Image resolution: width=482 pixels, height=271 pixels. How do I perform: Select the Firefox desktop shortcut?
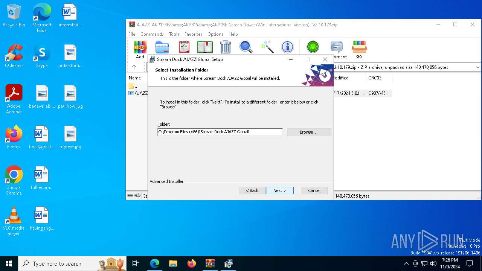click(x=14, y=137)
